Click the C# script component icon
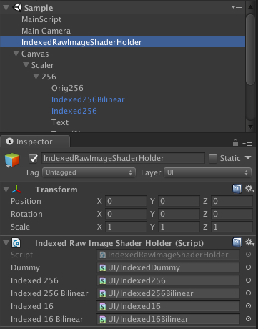The image size is (258, 329). pyautogui.click(x=16, y=243)
